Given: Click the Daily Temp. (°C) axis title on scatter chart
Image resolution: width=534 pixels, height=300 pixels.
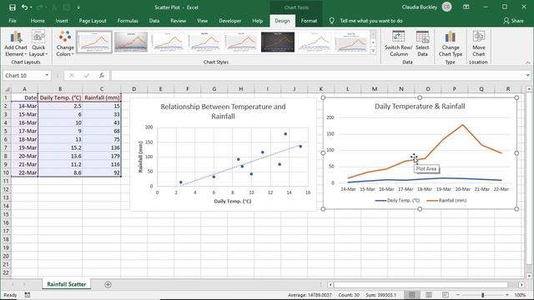Looking at the screenshot, I should [233, 201].
